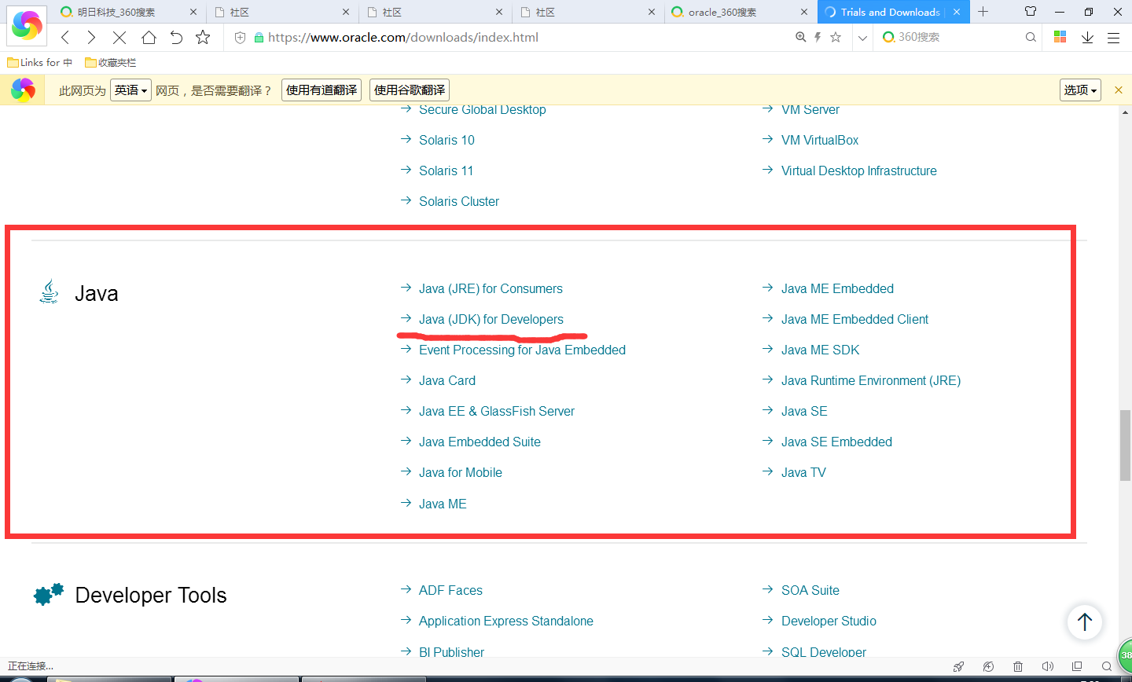Viewport: 1132px width, 682px height.
Task: Open the Event Processing for Java Embedded link
Action: (x=522, y=350)
